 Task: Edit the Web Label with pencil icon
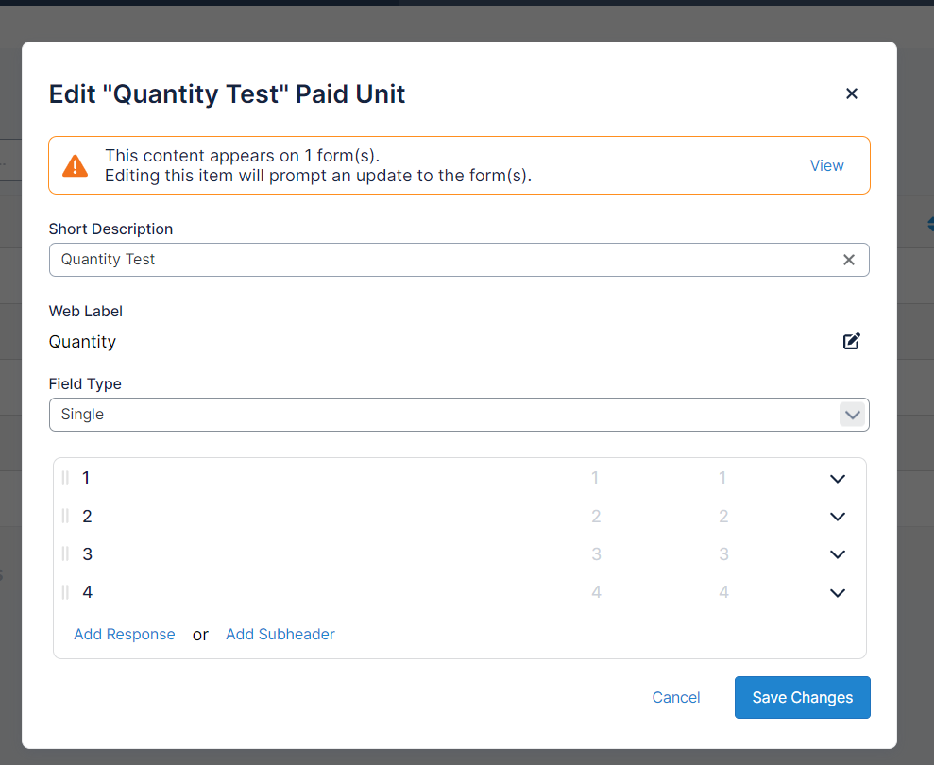(x=851, y=341)
